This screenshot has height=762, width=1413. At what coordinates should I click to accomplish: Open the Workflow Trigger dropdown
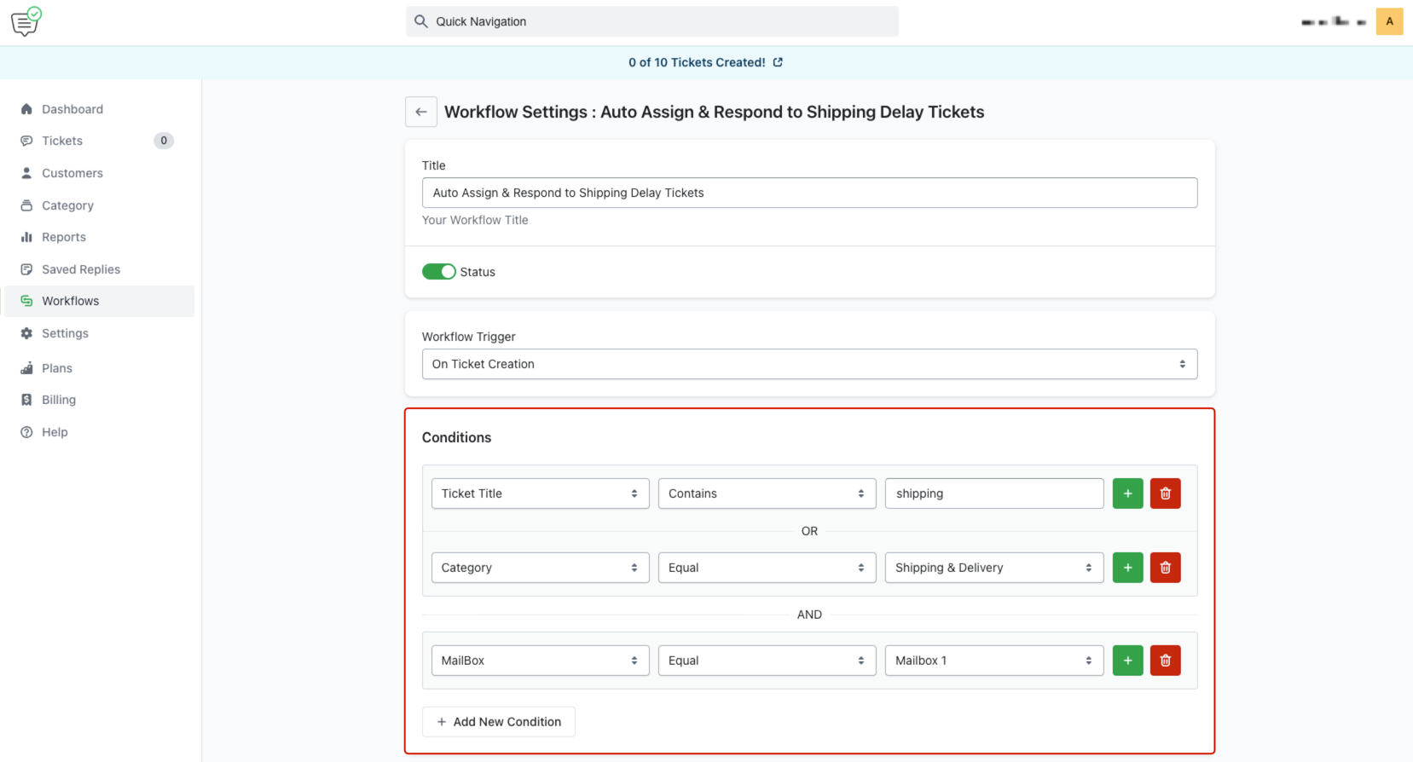pos(808,364)
